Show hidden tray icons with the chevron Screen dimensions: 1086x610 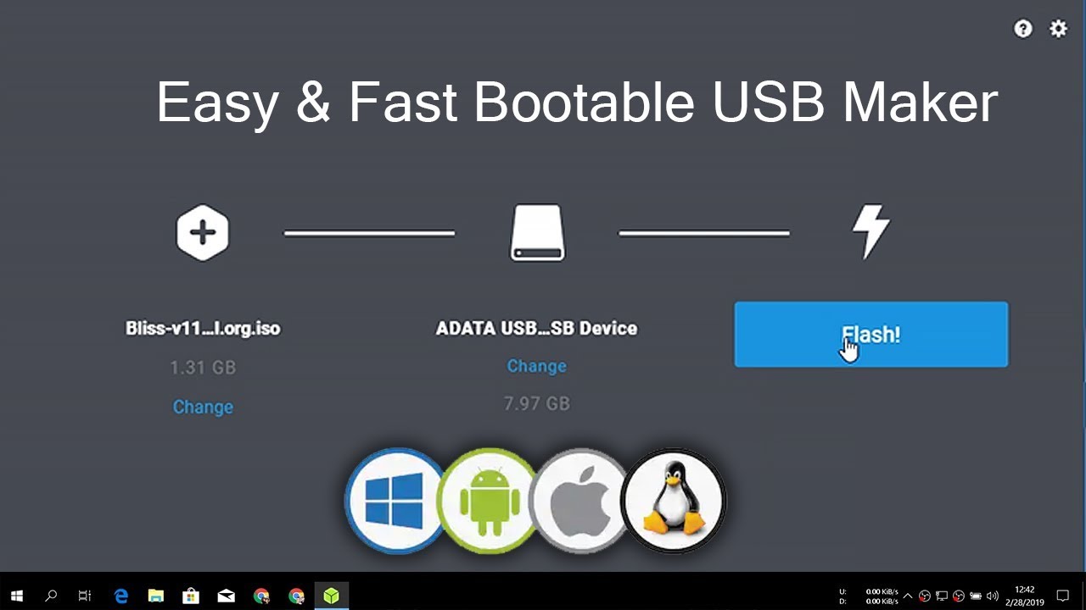[908, 596]
